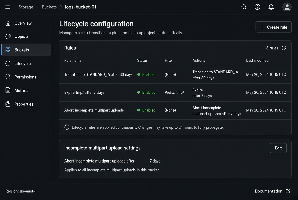Click Enabled status of Expire tmp/ rule

coord(146,92)
